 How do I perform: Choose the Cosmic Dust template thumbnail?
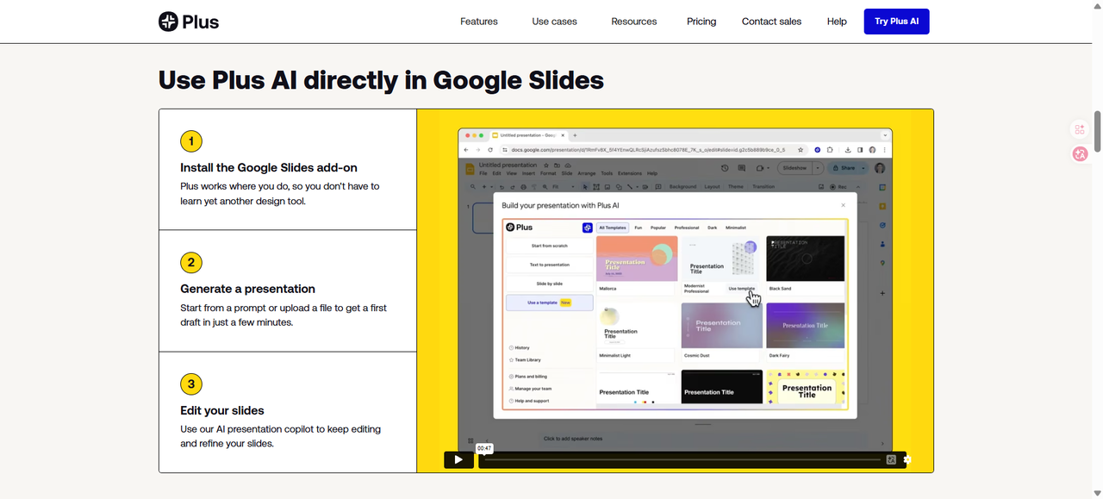pyautogui.click(x=721, y=326)
